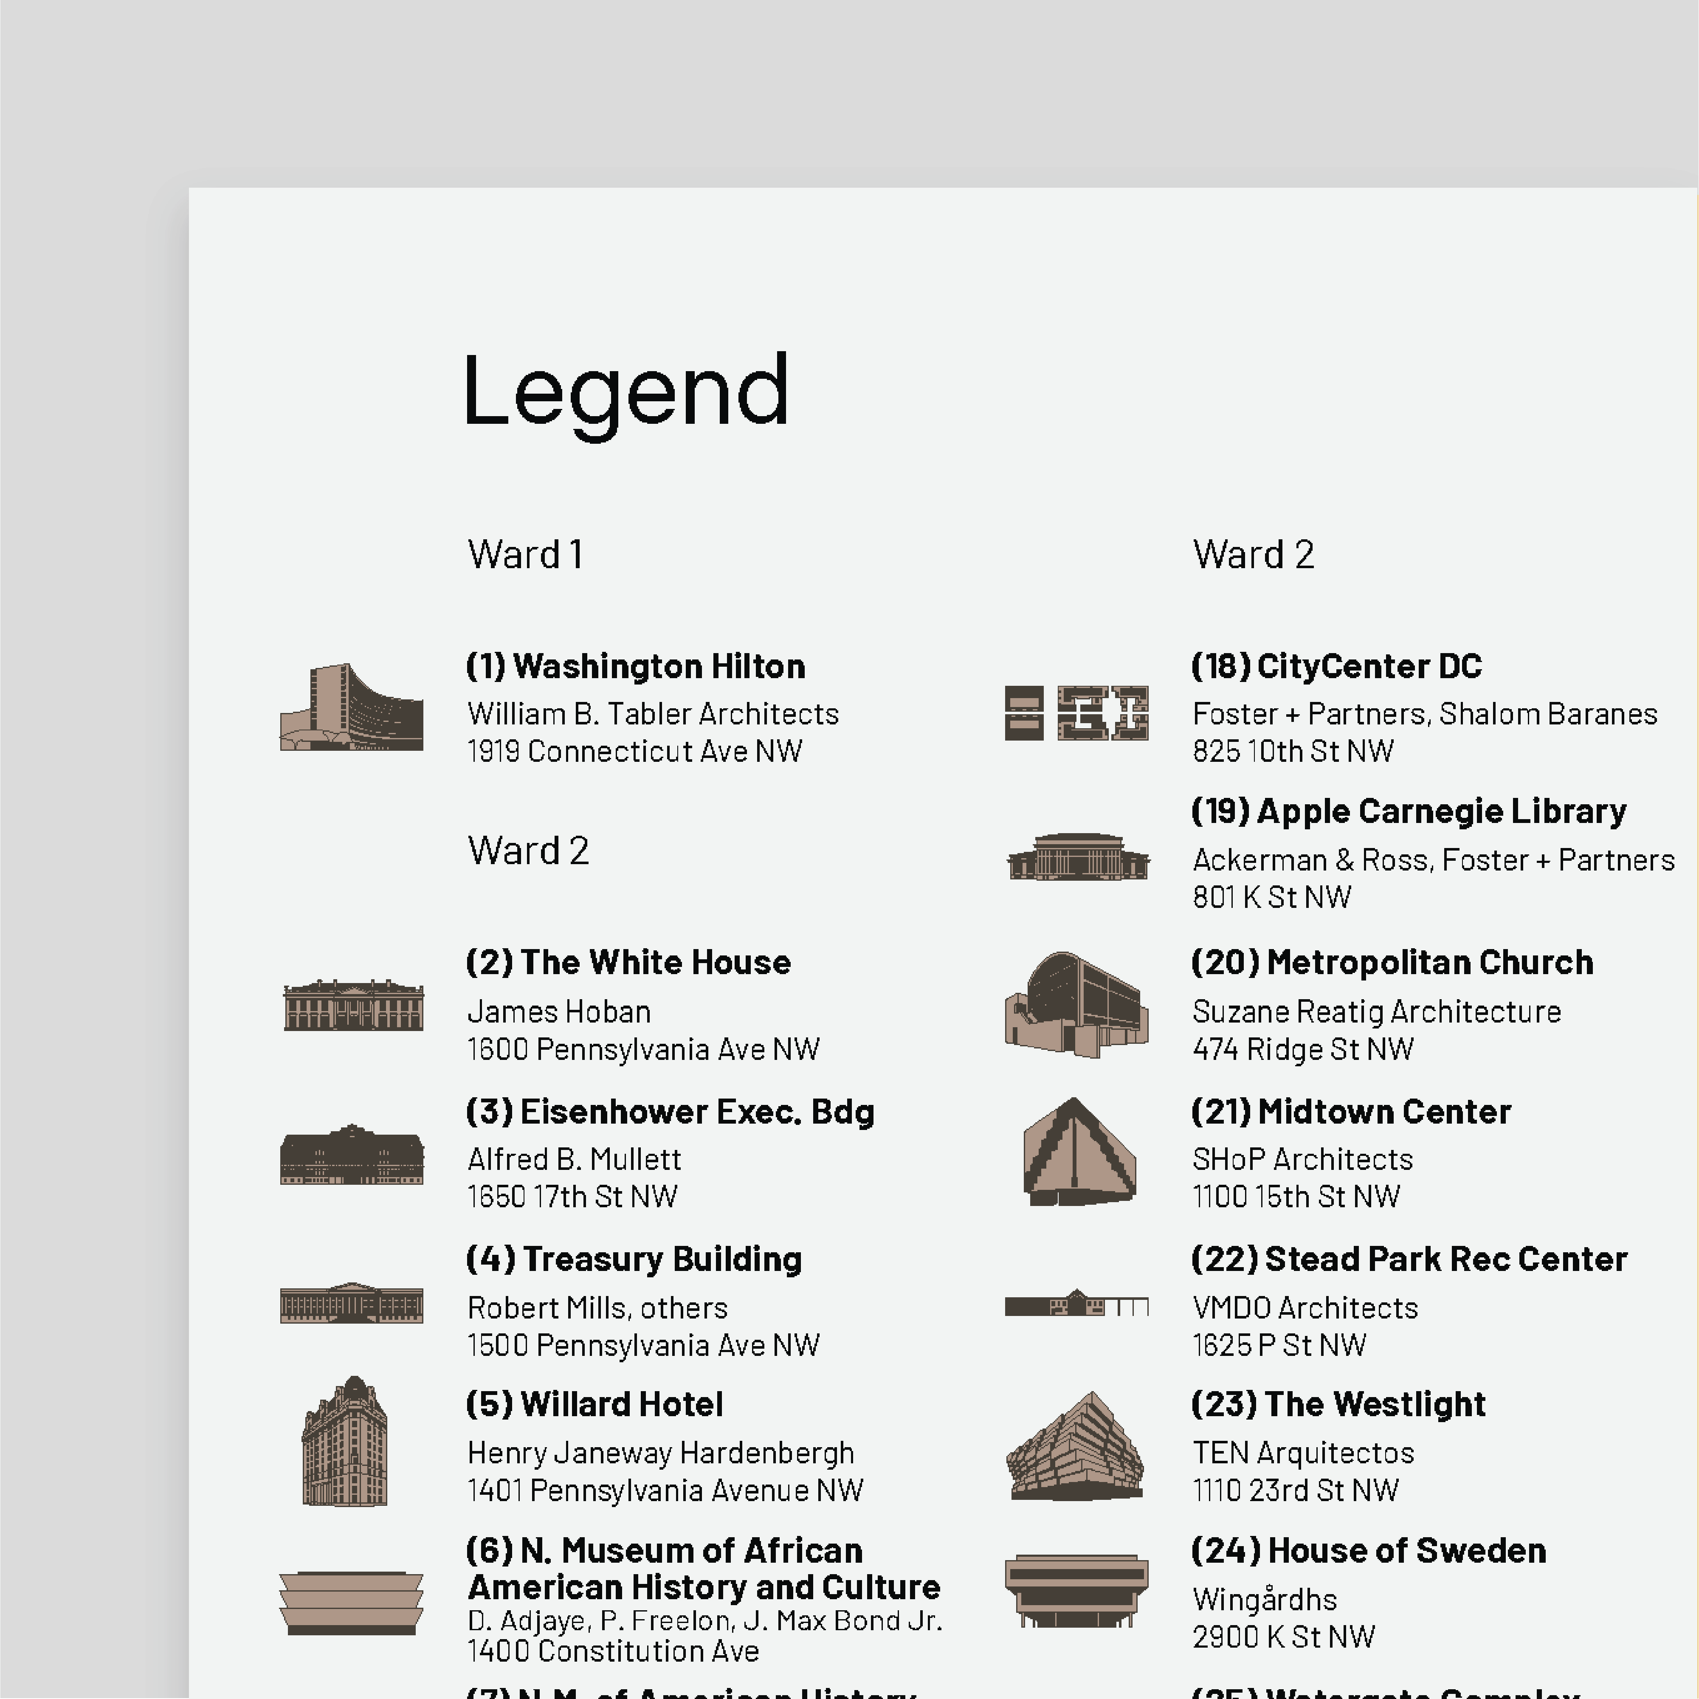Click the Apple Carnegie Library icon
Viewport: 1699px width, 1699px height.
tap(1078, 857)
